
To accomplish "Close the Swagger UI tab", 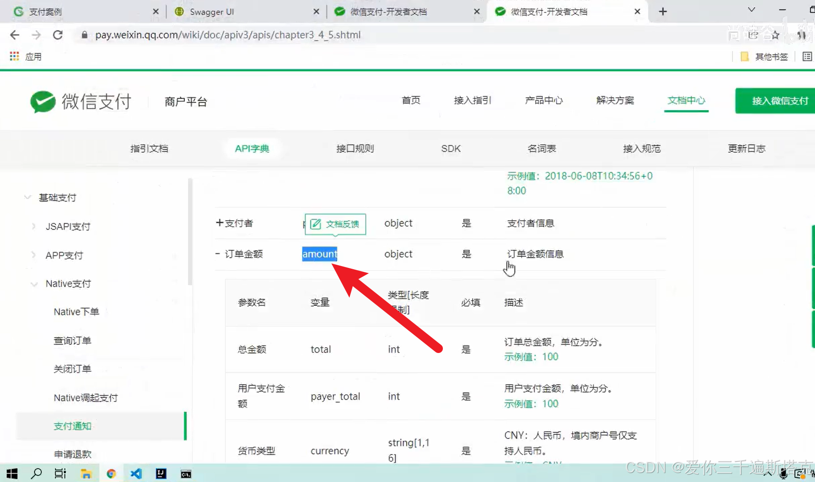I will [x=316, y=12].
